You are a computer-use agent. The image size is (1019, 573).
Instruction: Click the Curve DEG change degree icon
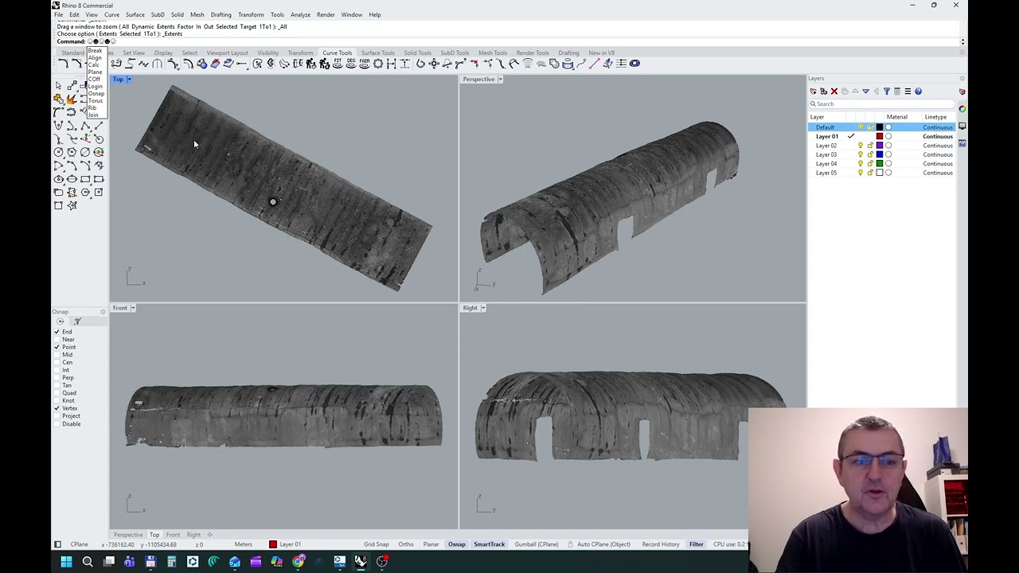click(x=351, y=63)
